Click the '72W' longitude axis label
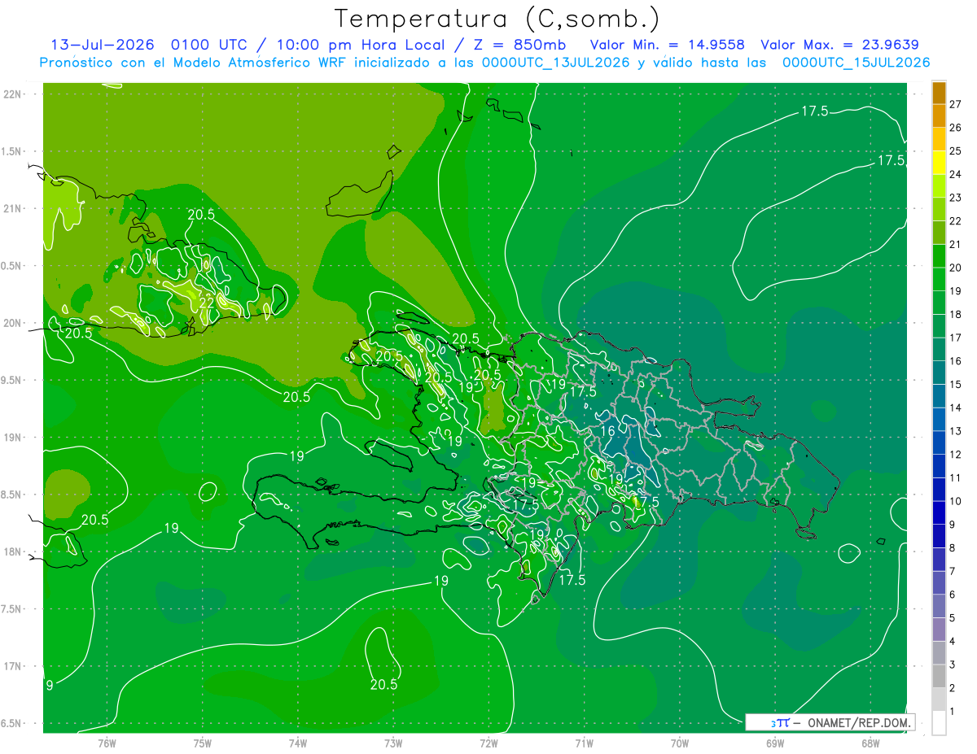This screenshot has height=754, width=977. (488, 743)
